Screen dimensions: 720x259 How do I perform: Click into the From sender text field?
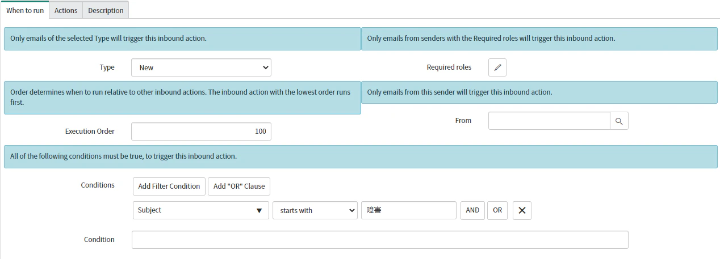(549, 121)
